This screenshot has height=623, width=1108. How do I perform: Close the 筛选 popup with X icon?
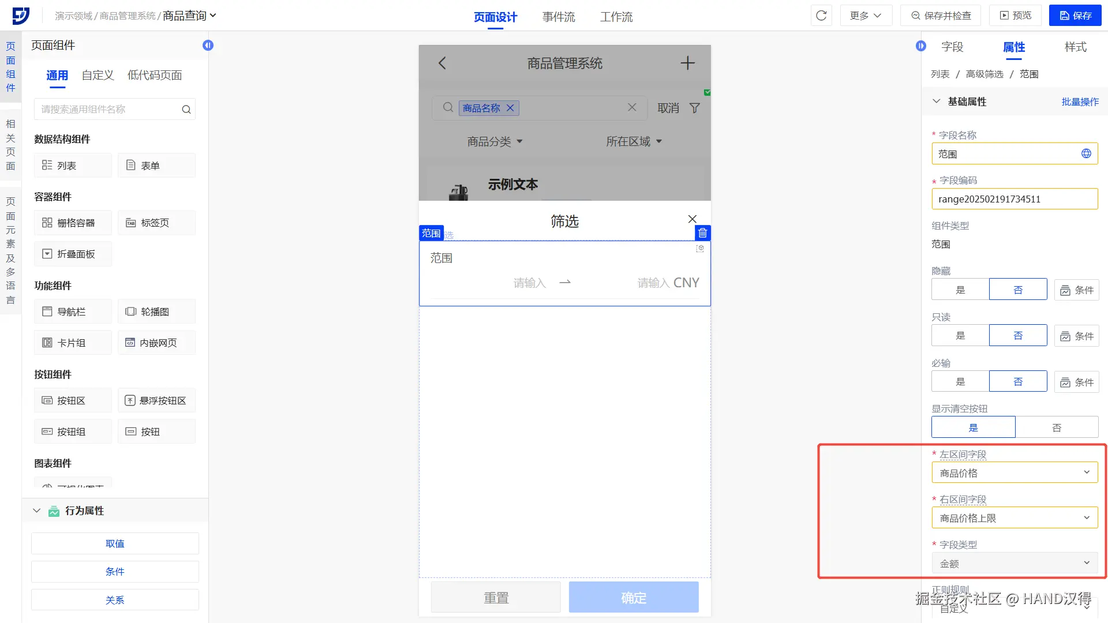tap(692, 219)
